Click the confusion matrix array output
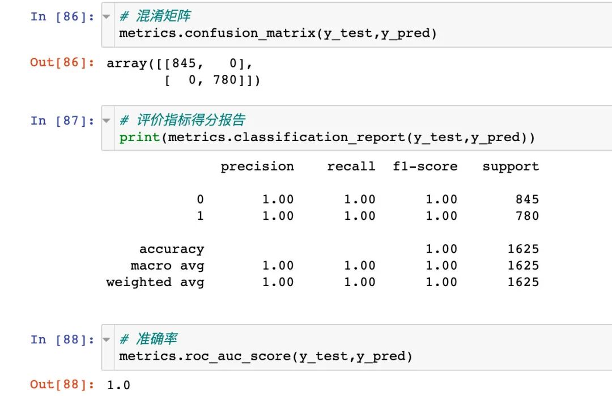This screenshot has width=612, height=396. click(x=184, y=71)
